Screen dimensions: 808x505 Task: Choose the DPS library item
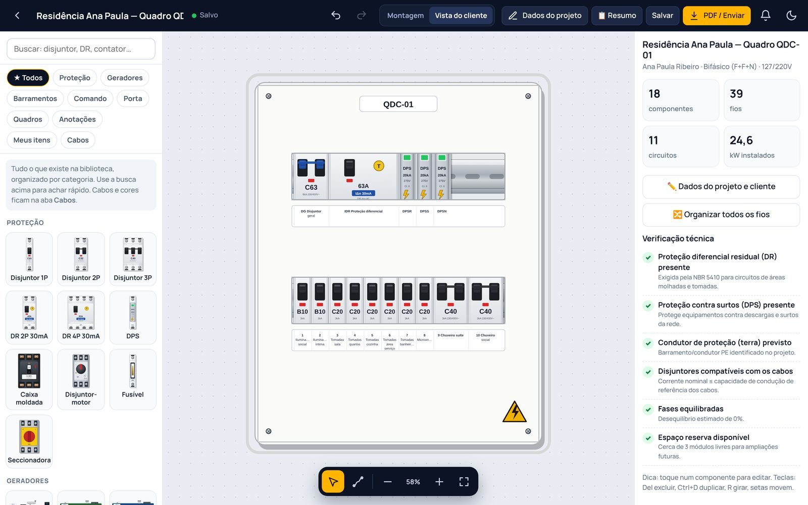(133, 318)
